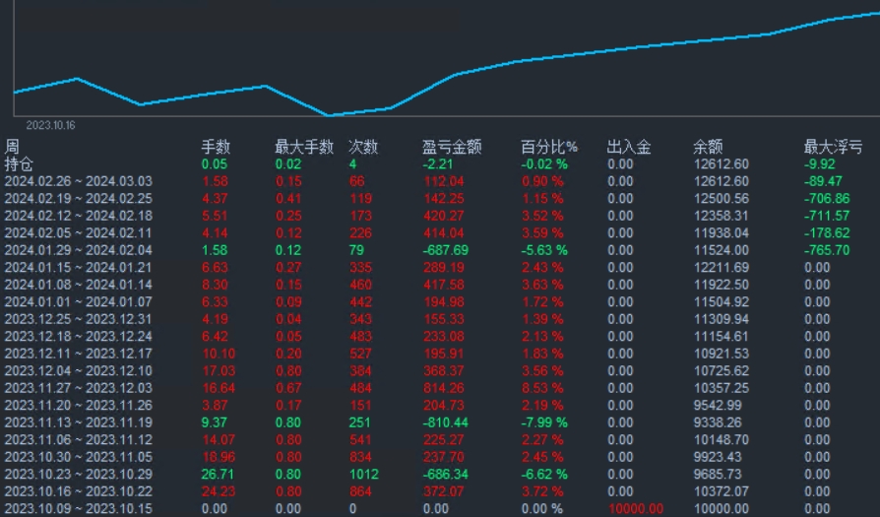Select week row 2023.11.20 ~ 2023.11.26
880x517 pixels.
tap(79, 406)
